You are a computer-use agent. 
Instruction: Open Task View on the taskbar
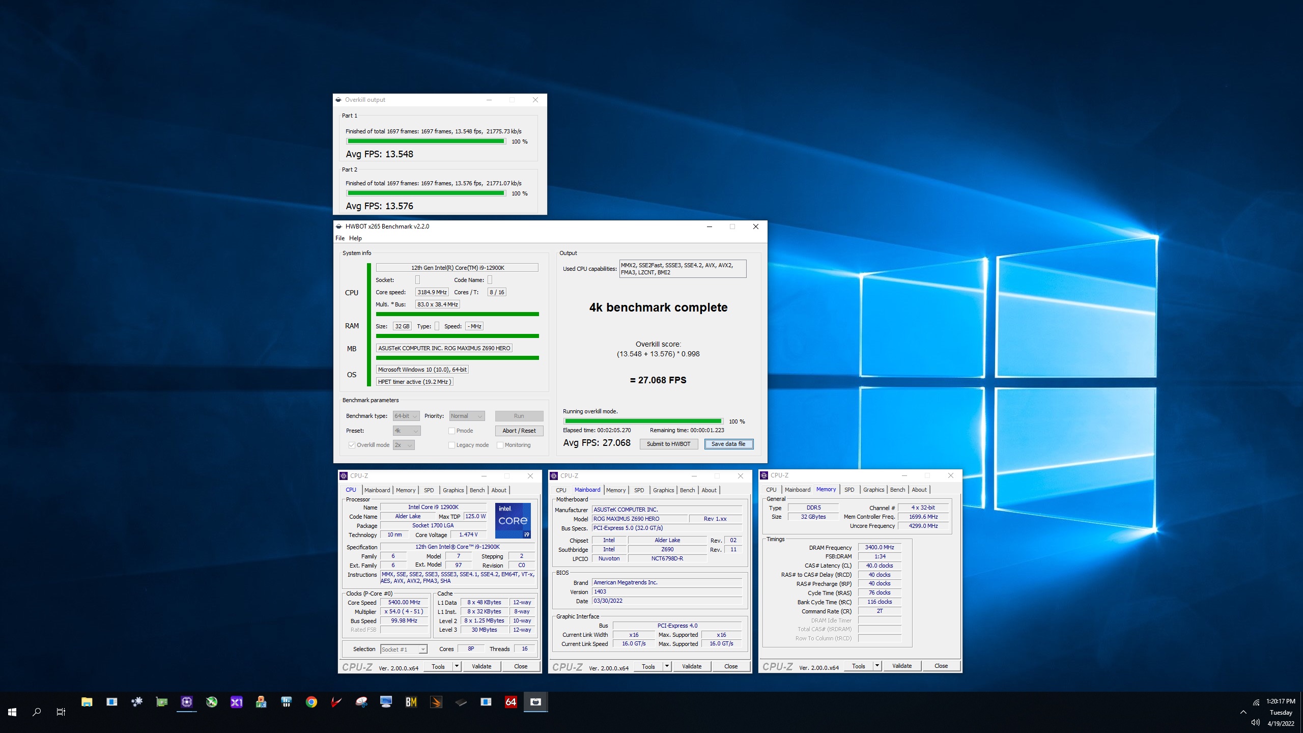click(x=61, y=712)
